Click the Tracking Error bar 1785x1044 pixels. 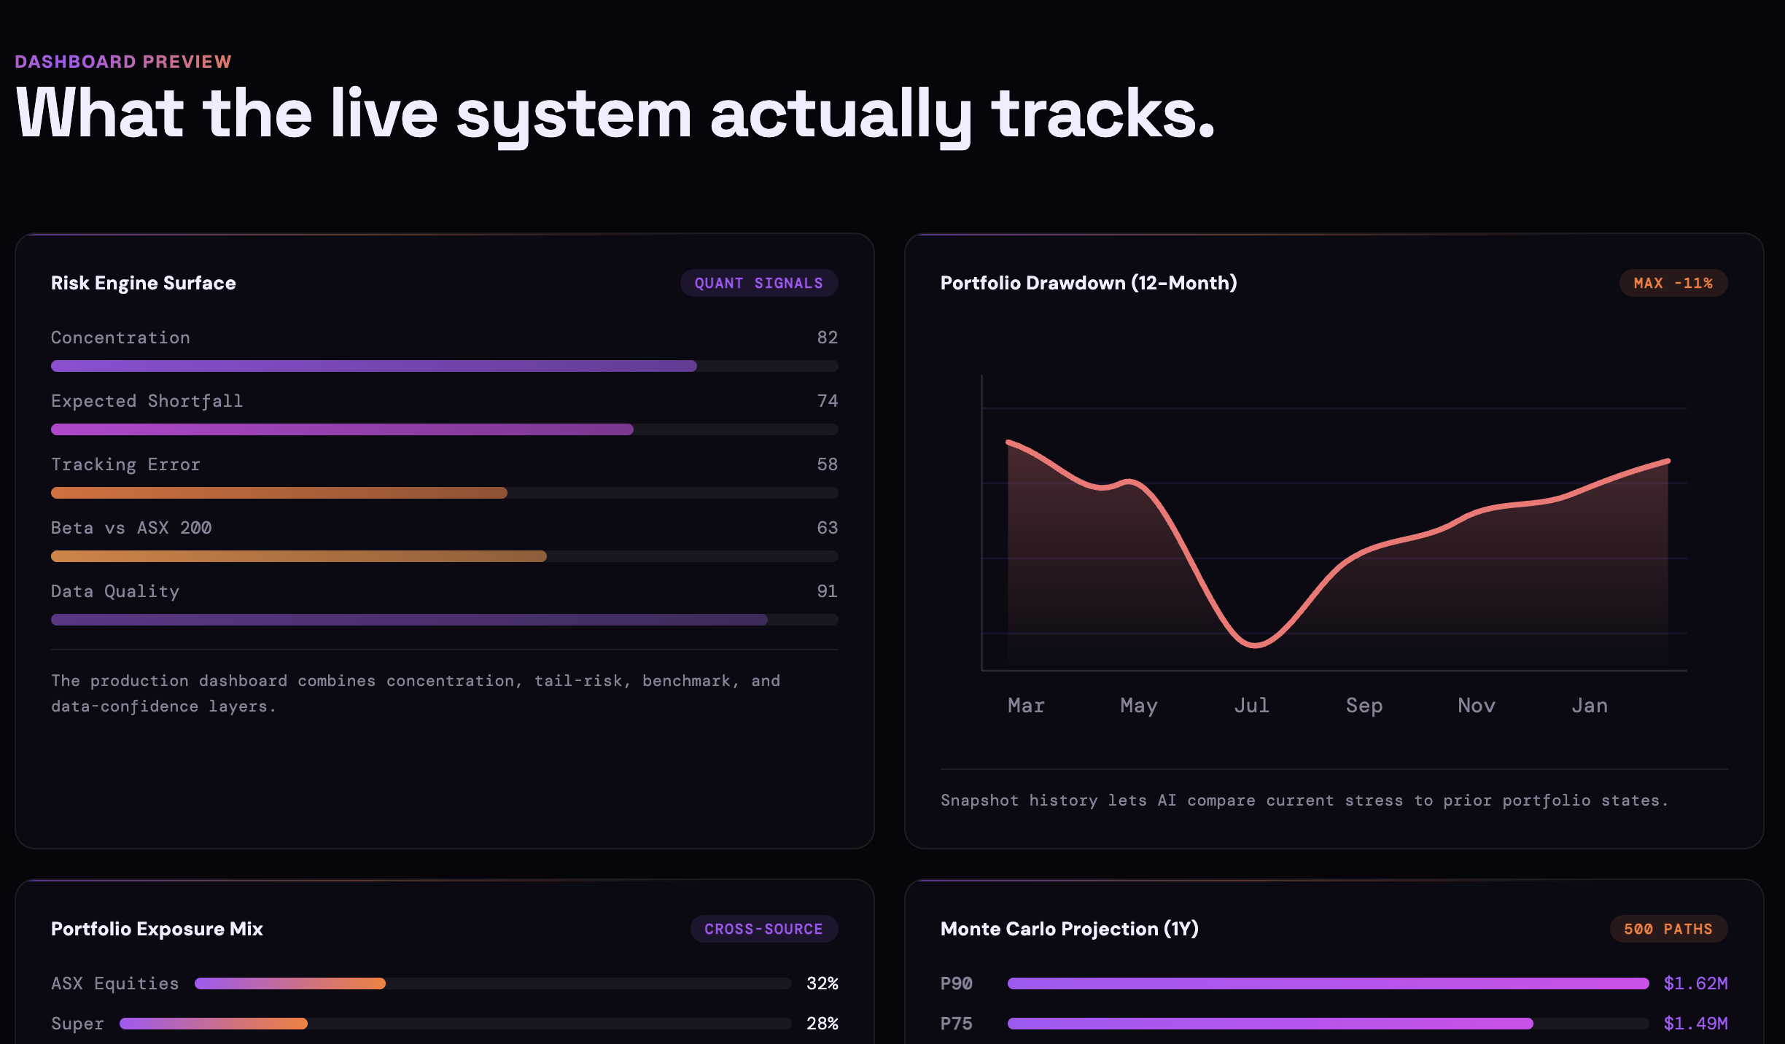444,493
